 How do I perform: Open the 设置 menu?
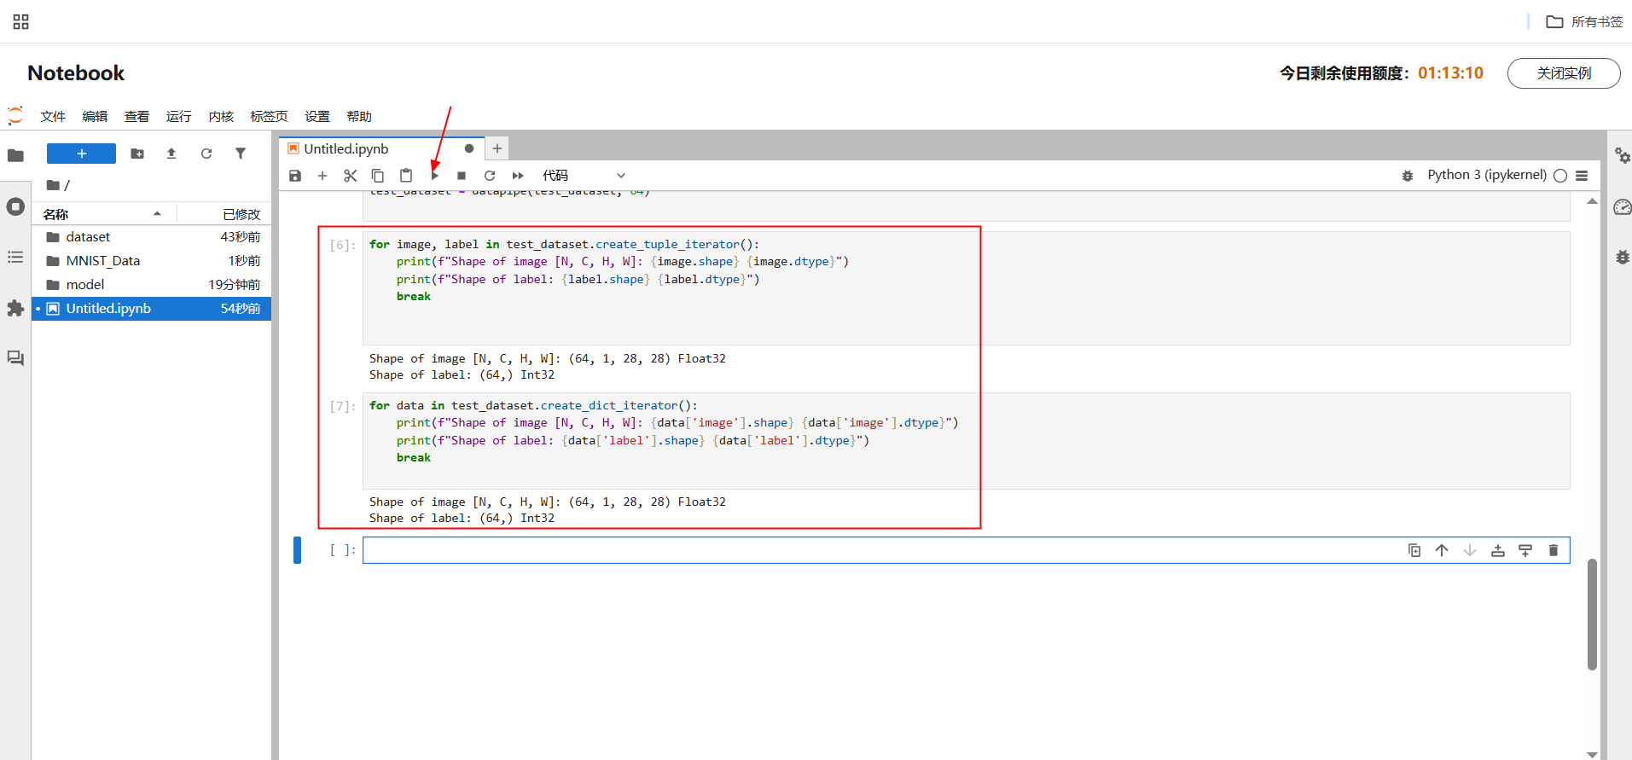point(317,116)
